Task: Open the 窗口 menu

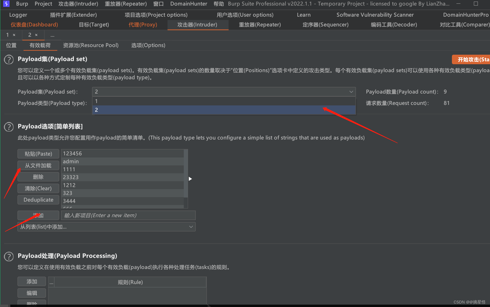Action: (158, 4)
